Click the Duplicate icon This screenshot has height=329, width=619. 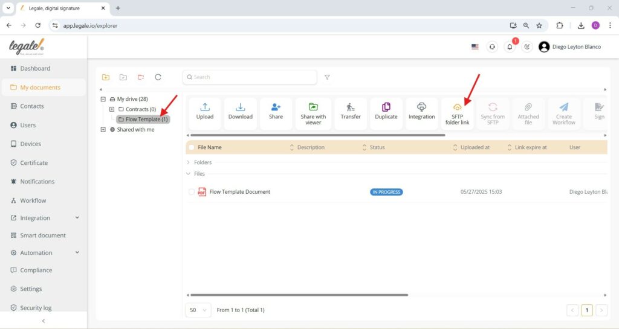[x=386, y=107]
